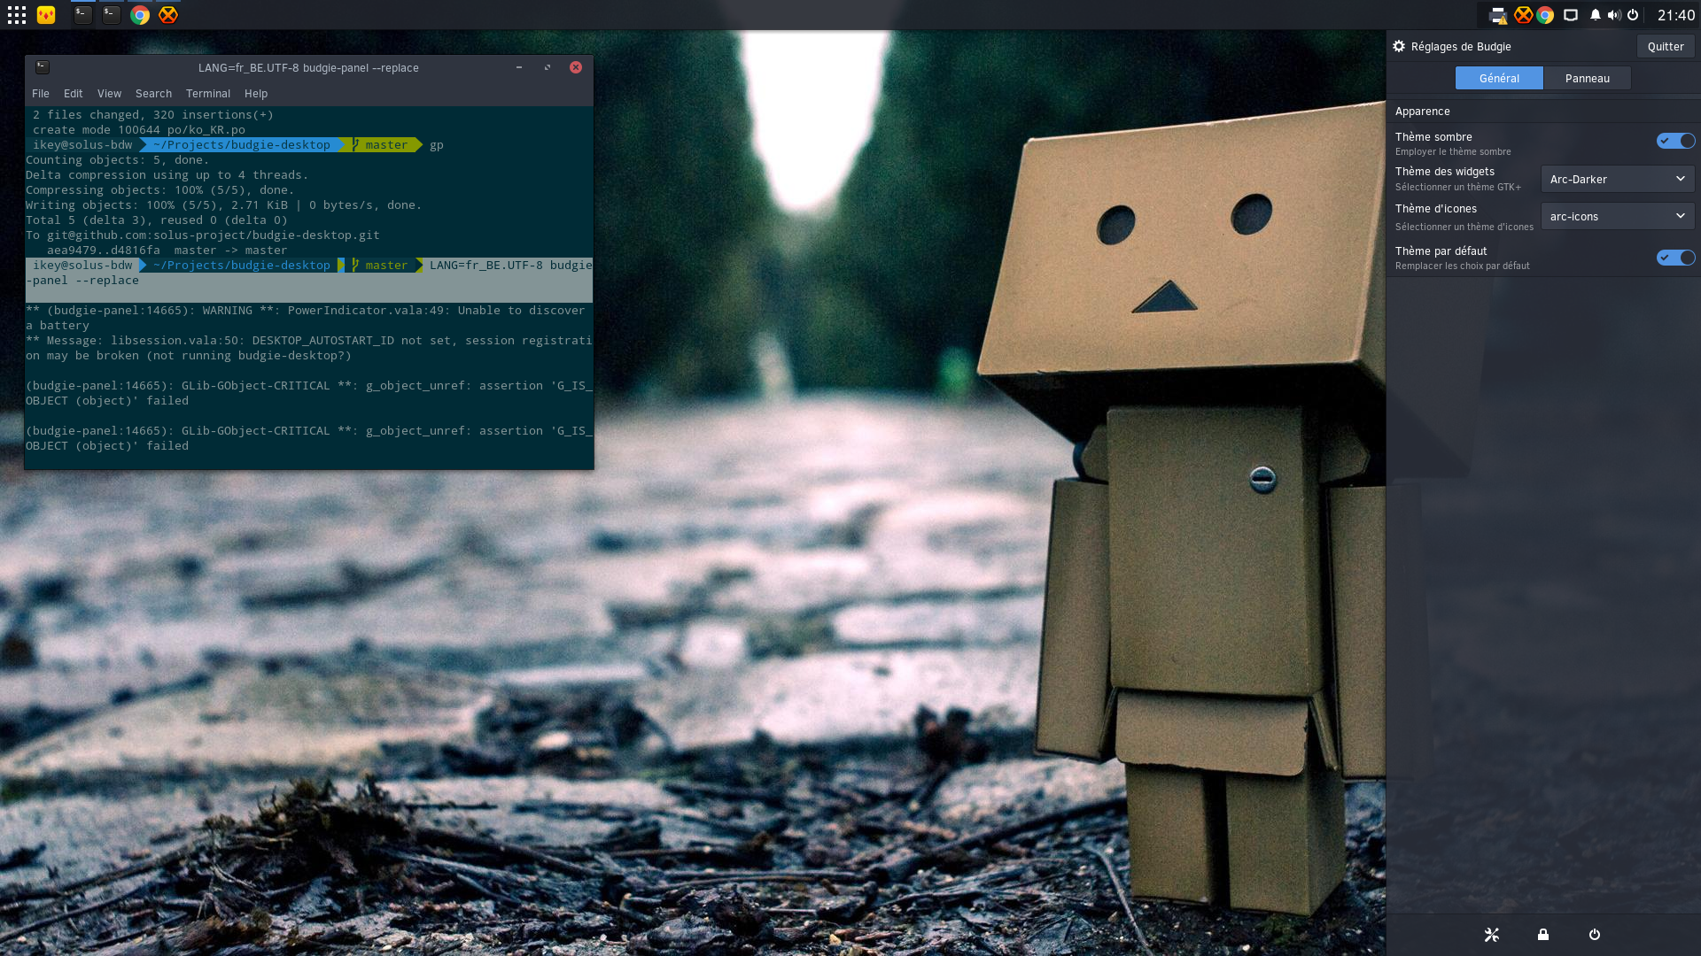The height and width of the screenshot is (956, 1701).
Task: Switch to the Général tab
Action: tap(1499, 78)
